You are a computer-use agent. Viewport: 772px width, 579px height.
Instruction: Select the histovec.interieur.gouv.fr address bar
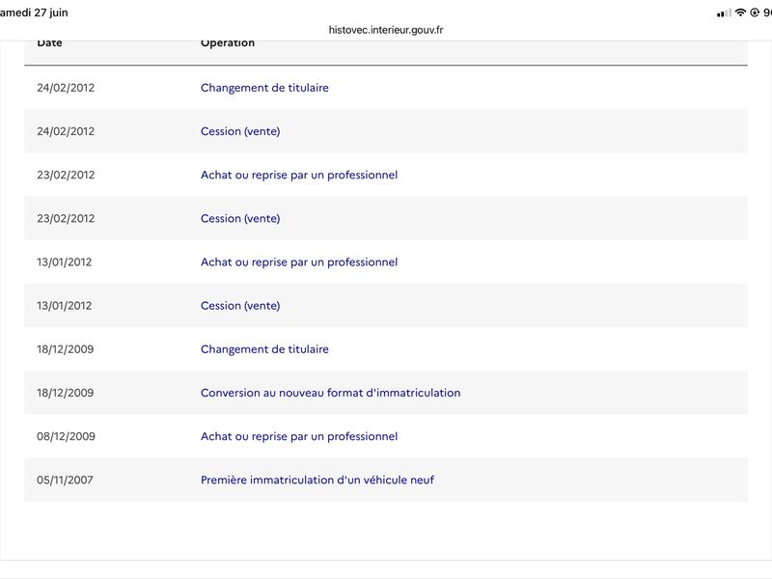point(385,30)
